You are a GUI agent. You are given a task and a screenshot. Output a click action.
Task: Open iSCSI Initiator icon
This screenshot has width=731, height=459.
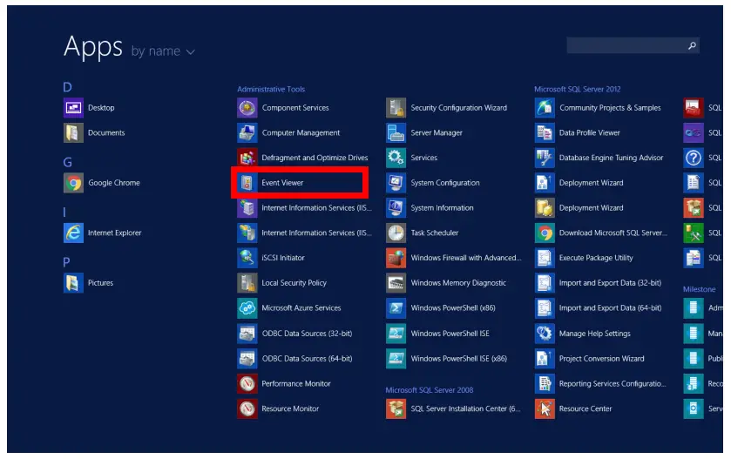pos(247,258)
